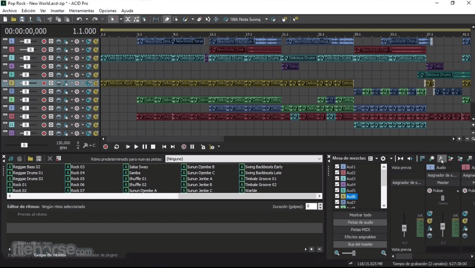
Task: Click Insert FX icon in mixing console toolbar
Action: pyautogui.click(x=441, y=158)
